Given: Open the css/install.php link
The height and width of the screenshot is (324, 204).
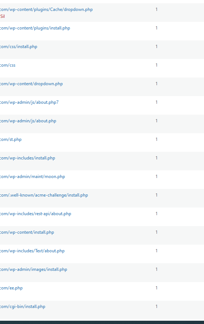Looking at the screenshot, I should tap(19, 47).
